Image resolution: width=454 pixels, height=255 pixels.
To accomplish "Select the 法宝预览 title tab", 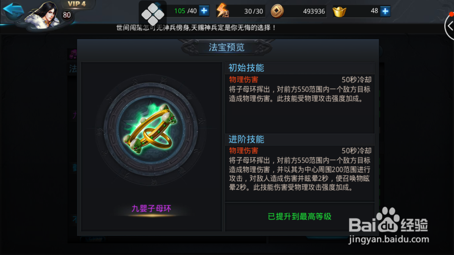I will click(227, 47).
